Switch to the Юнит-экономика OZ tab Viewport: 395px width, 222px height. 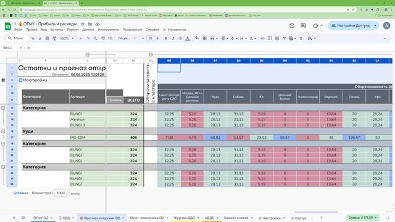147,218
